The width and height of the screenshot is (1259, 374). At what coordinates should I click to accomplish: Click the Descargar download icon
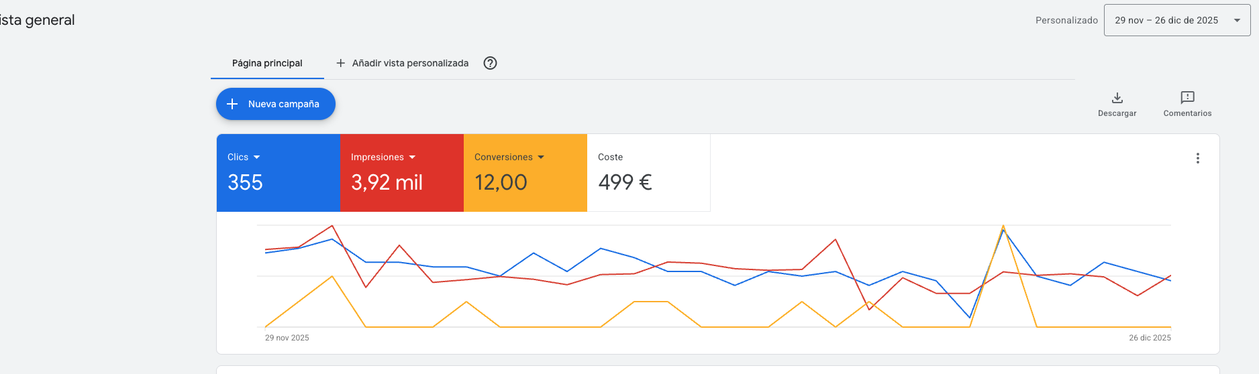click(1117, 98)
